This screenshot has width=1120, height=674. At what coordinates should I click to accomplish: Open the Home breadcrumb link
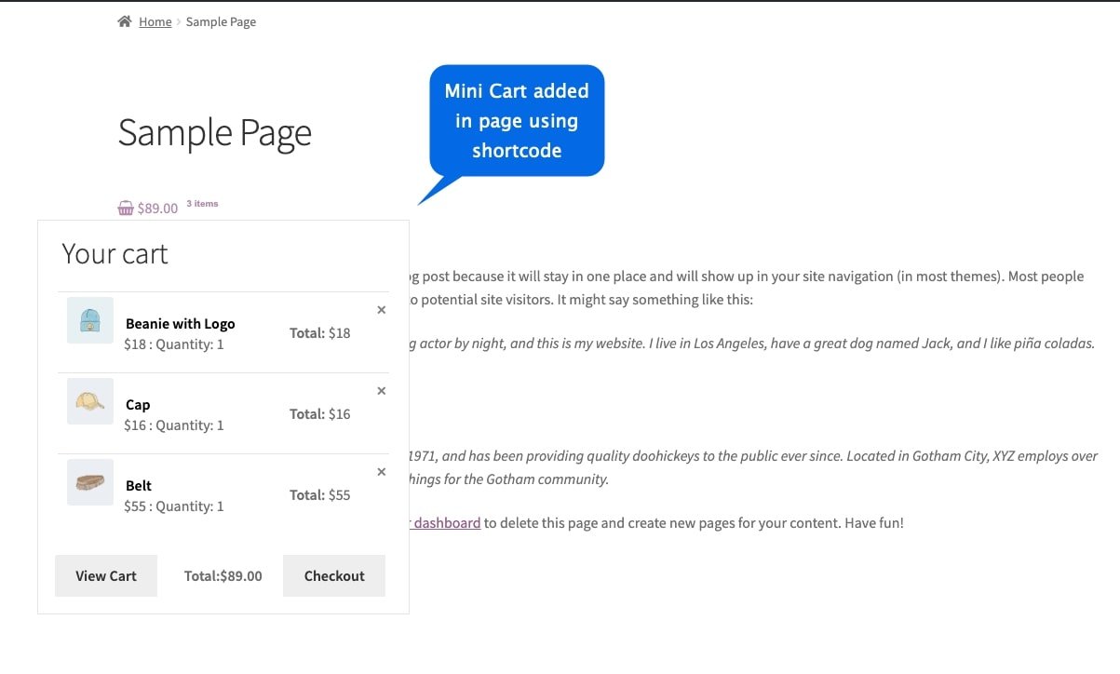(x=155, y=21)
